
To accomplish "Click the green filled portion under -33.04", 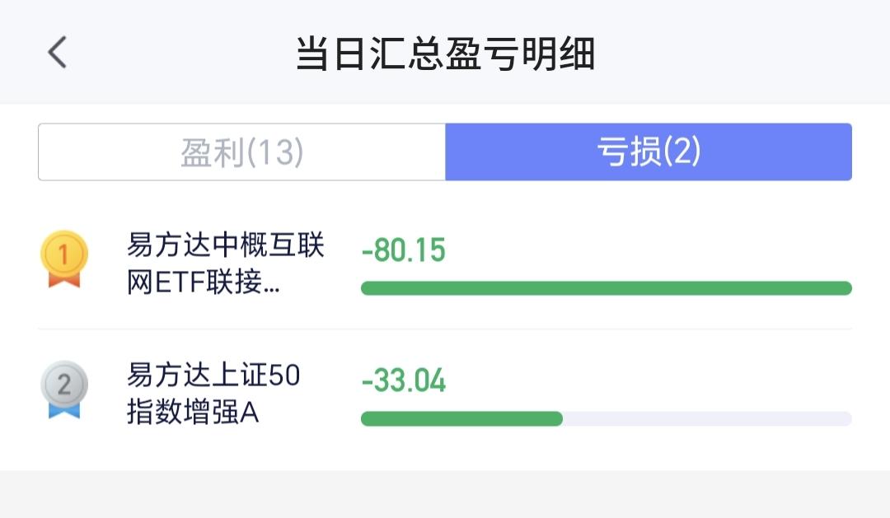I will 461,418.
